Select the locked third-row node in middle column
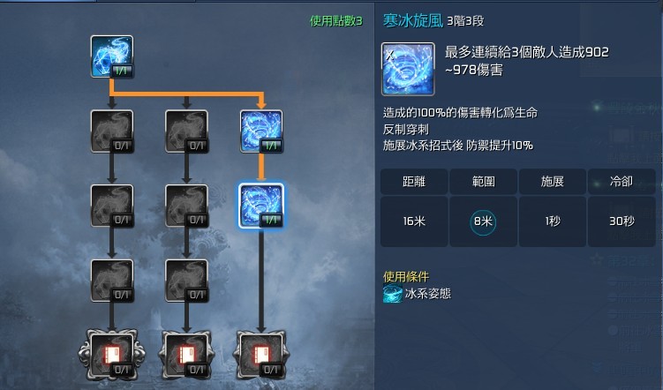 [186, 206]
